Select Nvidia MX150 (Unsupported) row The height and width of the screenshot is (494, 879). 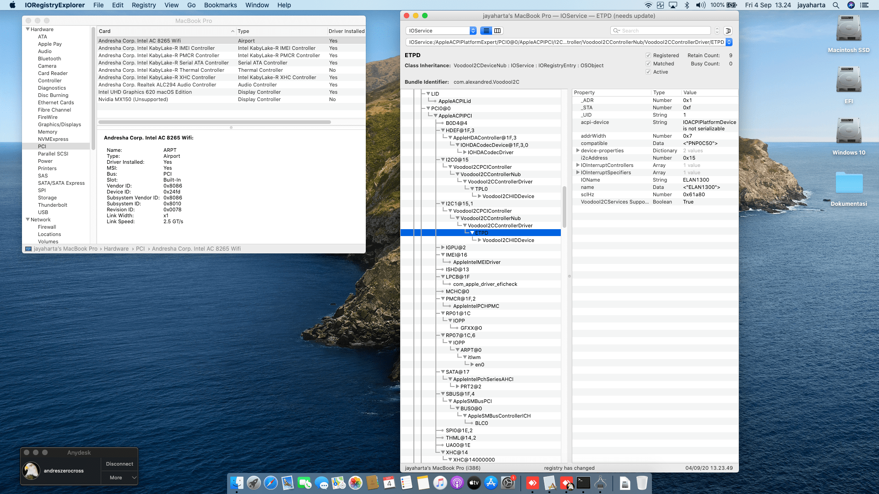[231, 99]
